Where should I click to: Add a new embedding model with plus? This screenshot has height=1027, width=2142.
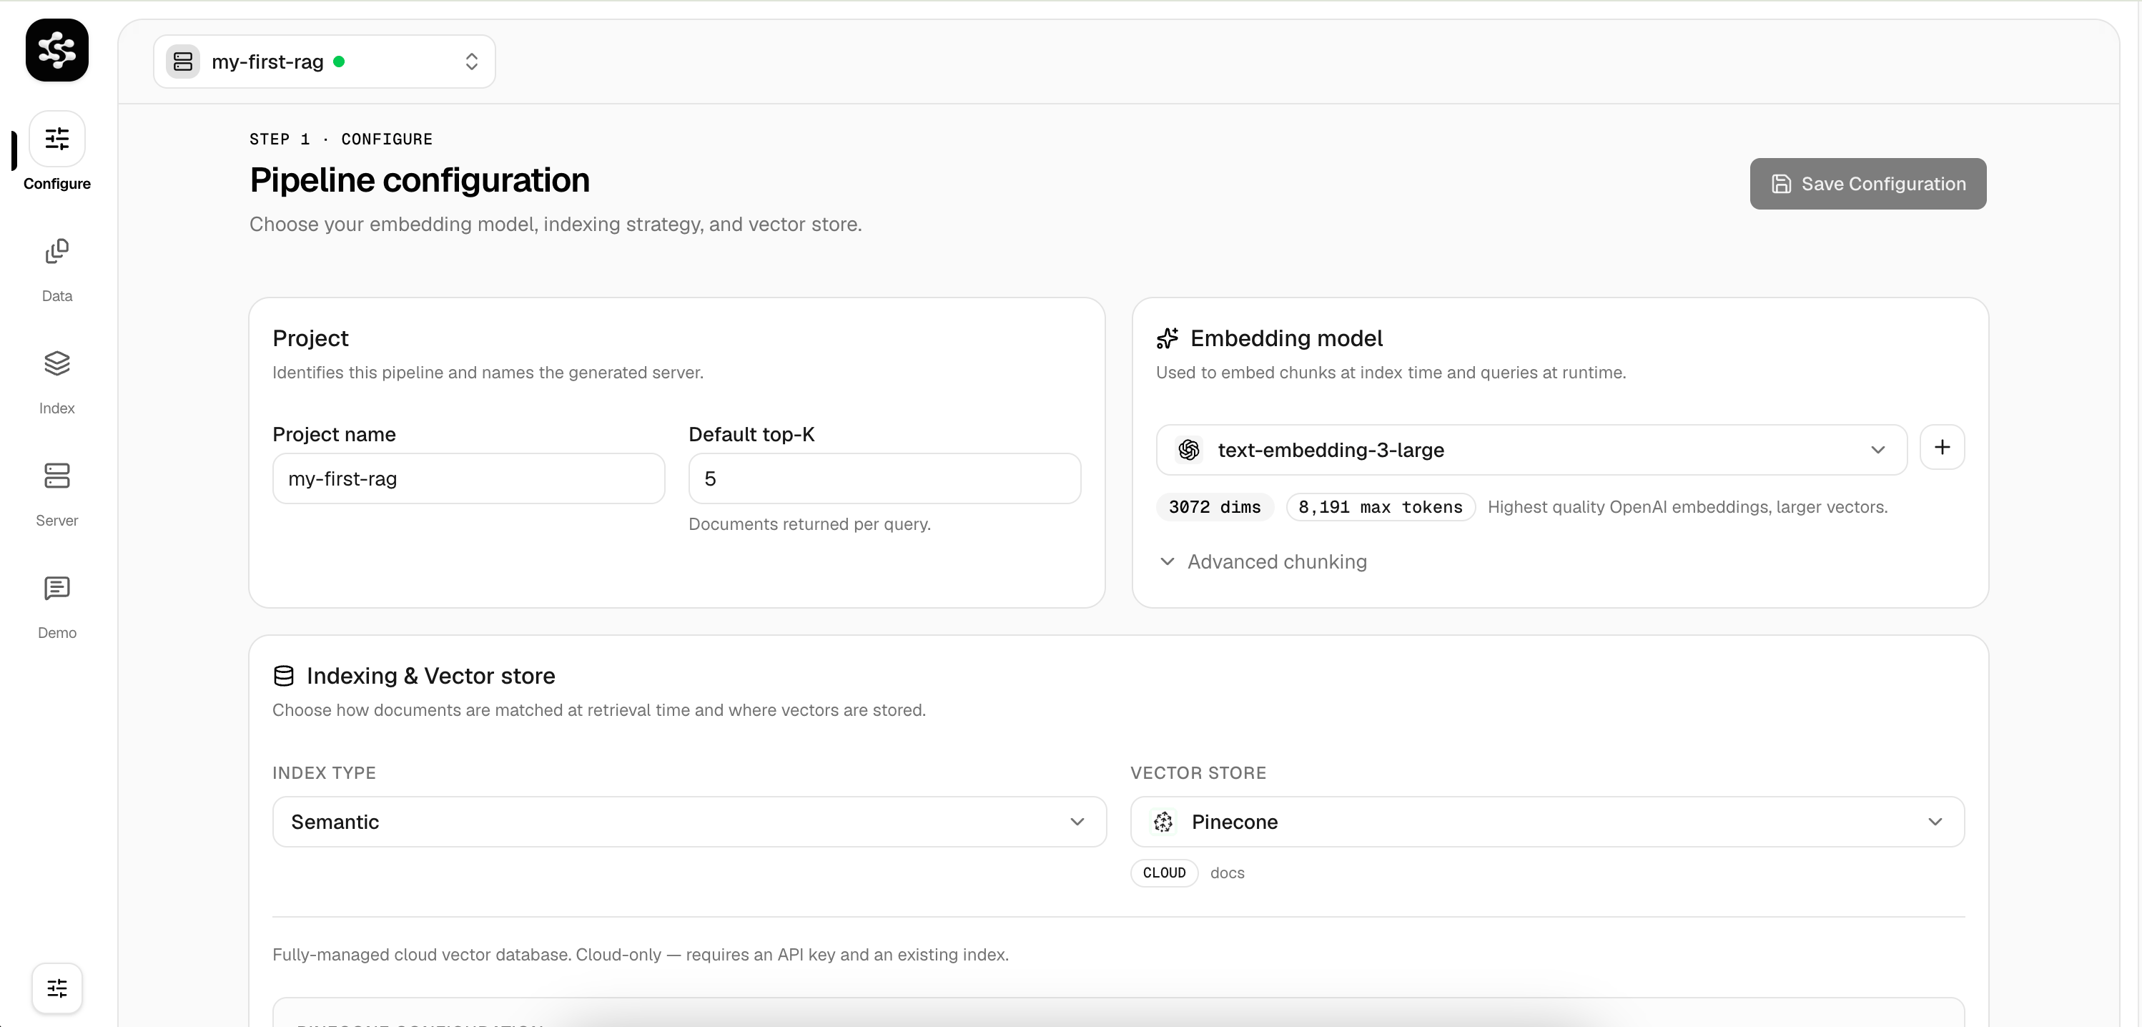1942,448
